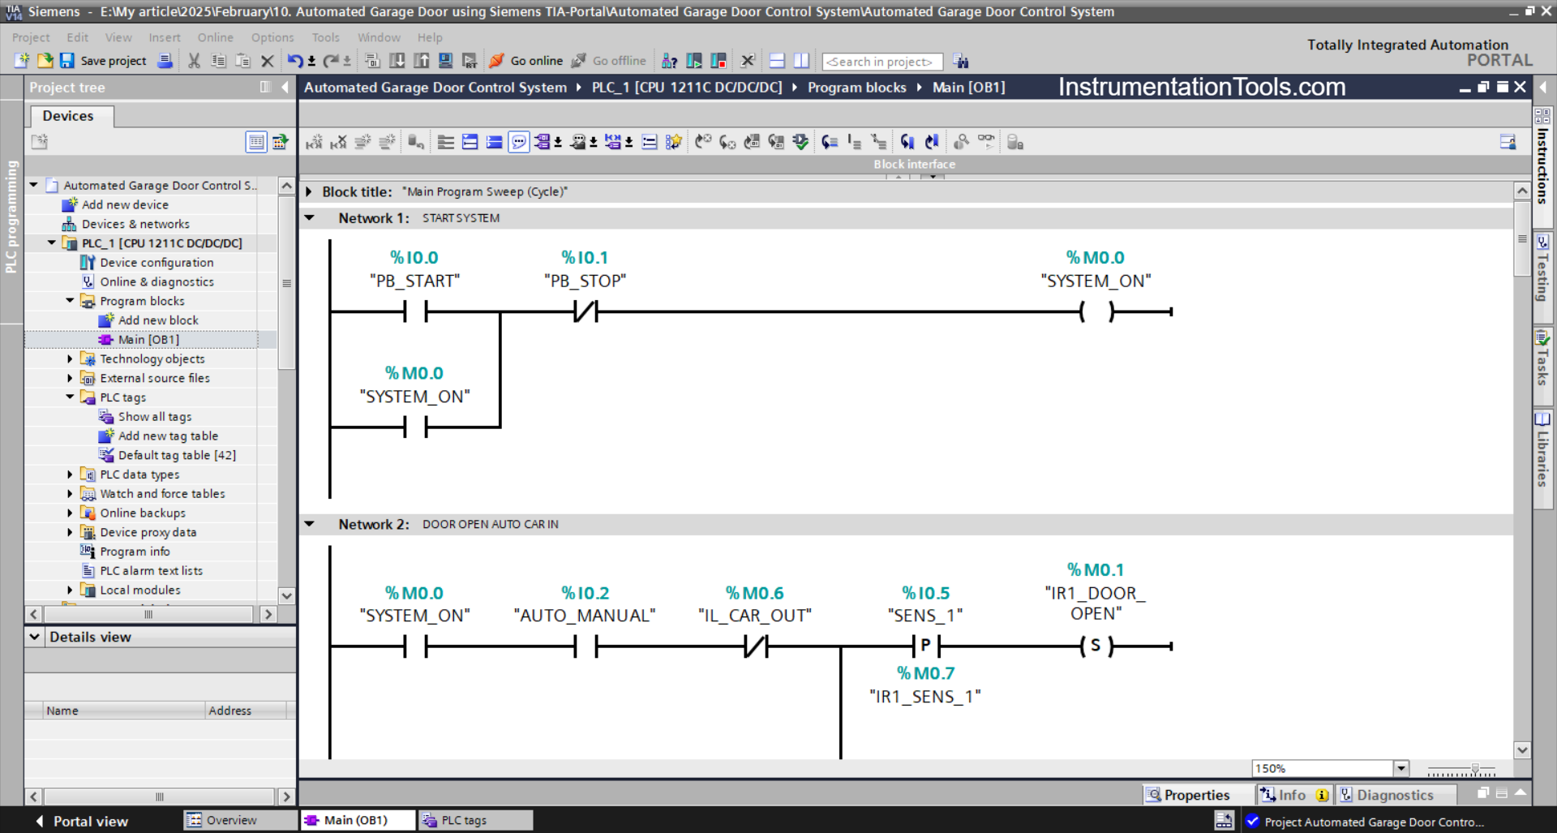
Task: Split editor space vertically icon
Action: (801, 61)
